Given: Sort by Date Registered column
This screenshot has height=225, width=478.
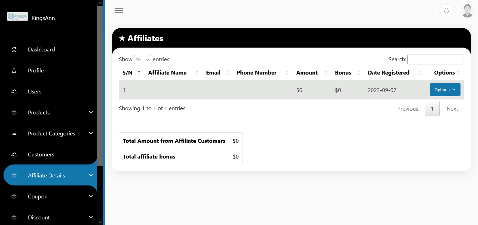Looking at the screenshot, I should (x=395, y=73).
